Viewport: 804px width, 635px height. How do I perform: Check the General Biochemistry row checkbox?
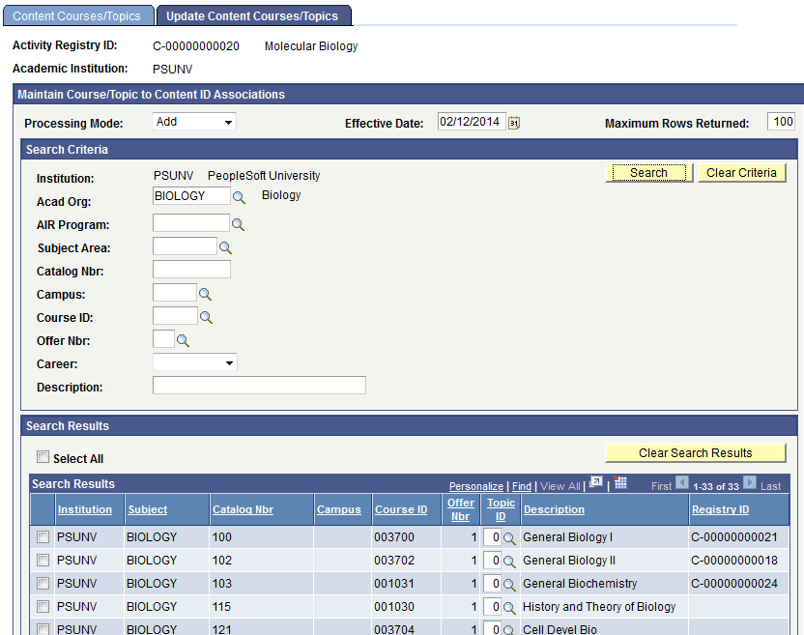click(42, 584)
